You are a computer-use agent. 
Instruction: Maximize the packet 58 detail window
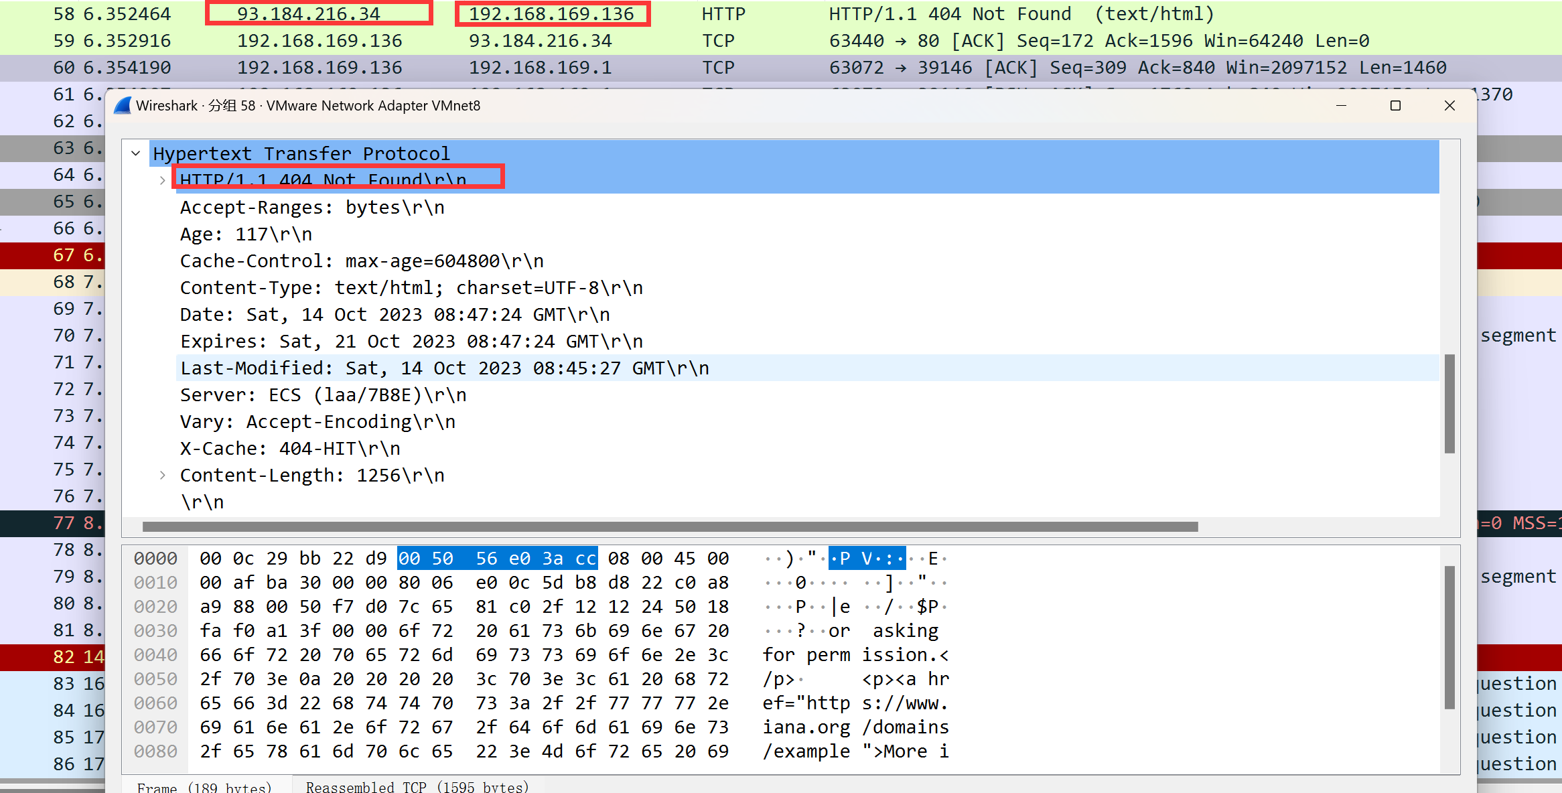tap(1395, 106)
